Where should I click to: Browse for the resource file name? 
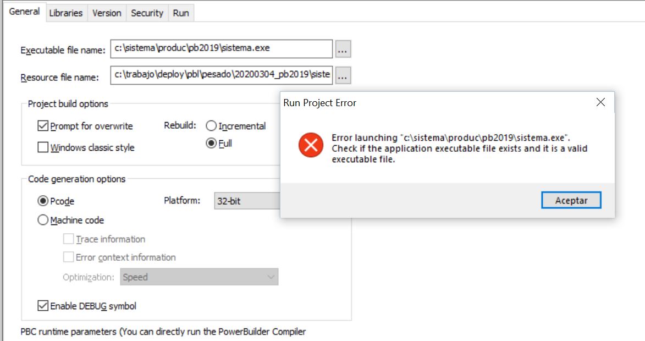click(343, 76)
